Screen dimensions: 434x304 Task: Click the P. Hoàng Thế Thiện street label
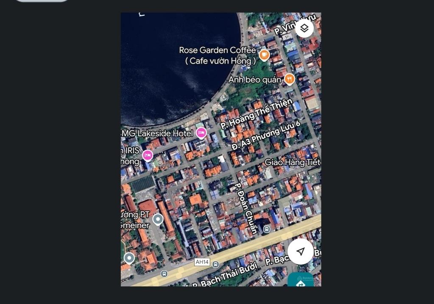(256, 114)
